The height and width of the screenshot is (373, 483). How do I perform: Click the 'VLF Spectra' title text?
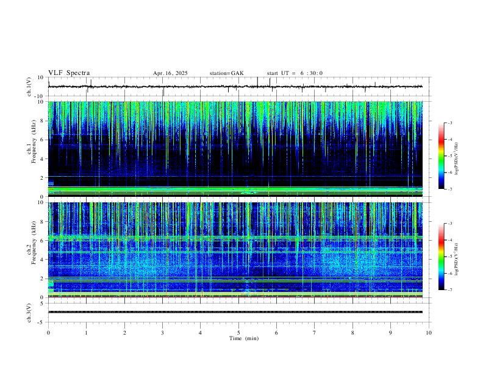coord(69,73)
